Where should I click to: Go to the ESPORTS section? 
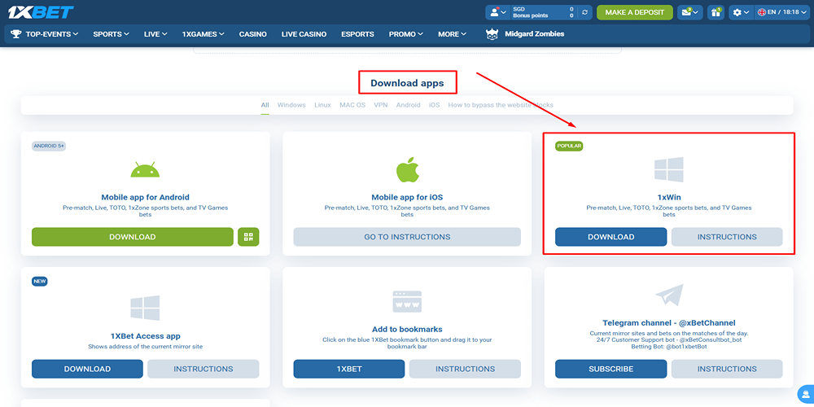coord(357,34)
